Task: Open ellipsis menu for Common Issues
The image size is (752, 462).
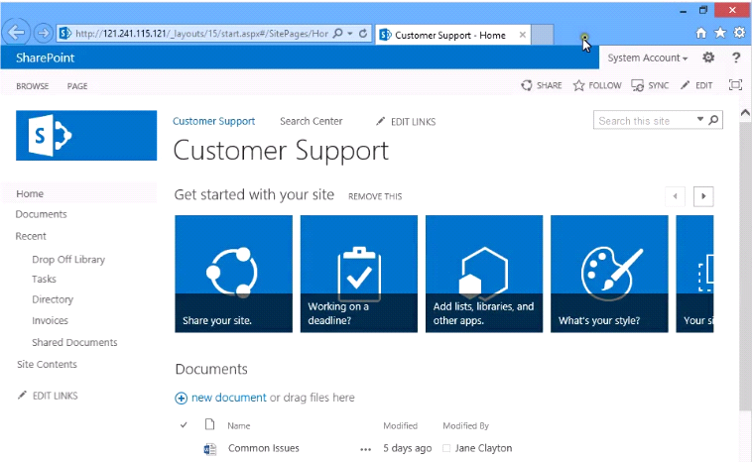Action: pyautogui.click(x=365, y=449)
